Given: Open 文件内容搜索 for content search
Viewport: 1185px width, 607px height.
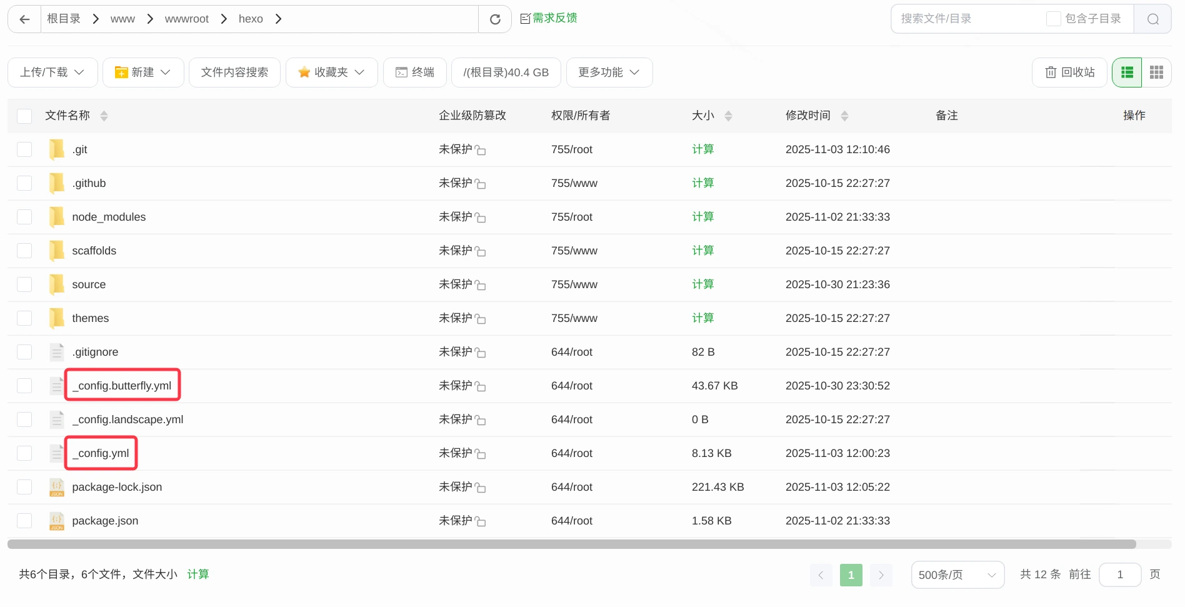Looking at the screenshot, I should (234, 72).
